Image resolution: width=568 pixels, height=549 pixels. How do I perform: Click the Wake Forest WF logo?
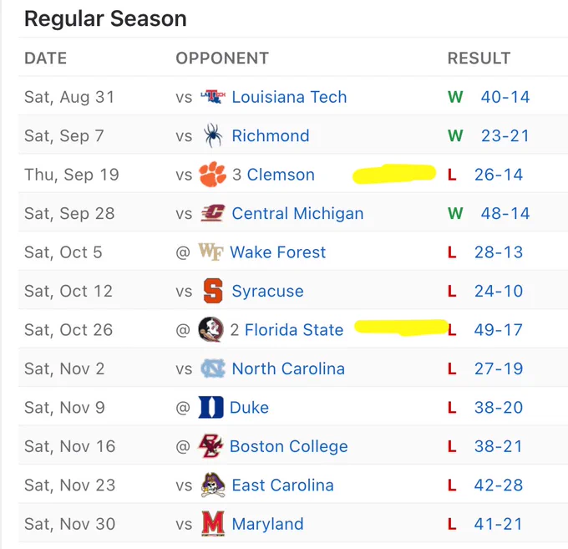pos(210,252)
